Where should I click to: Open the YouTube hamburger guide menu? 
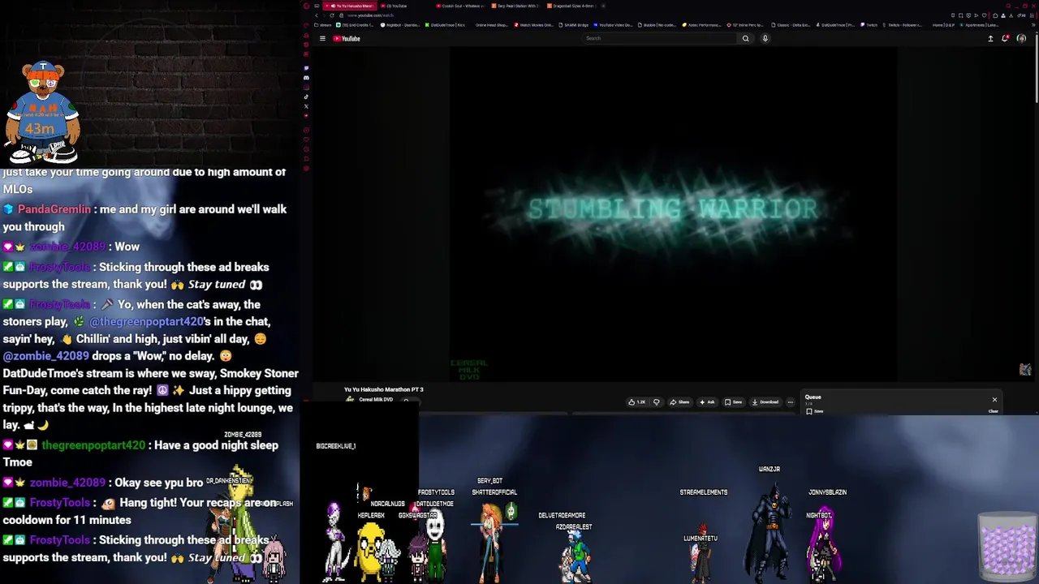tap(322, 38)
